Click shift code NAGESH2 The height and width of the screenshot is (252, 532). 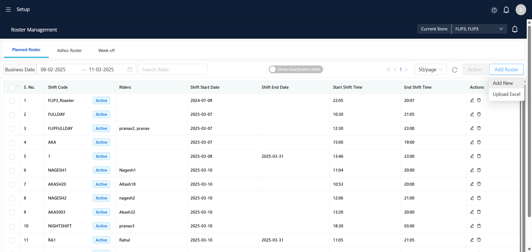(57, 198)
